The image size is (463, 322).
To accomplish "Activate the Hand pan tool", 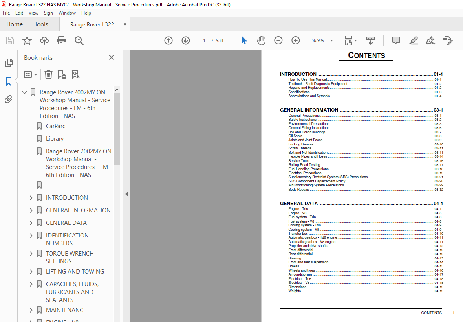I will pyautogui.click(x=261, y=40).
